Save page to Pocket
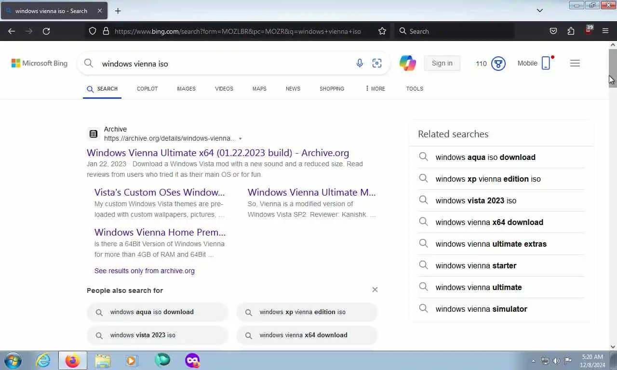The image size is (617, 370). pyautogui.click(x=553, y=31)
